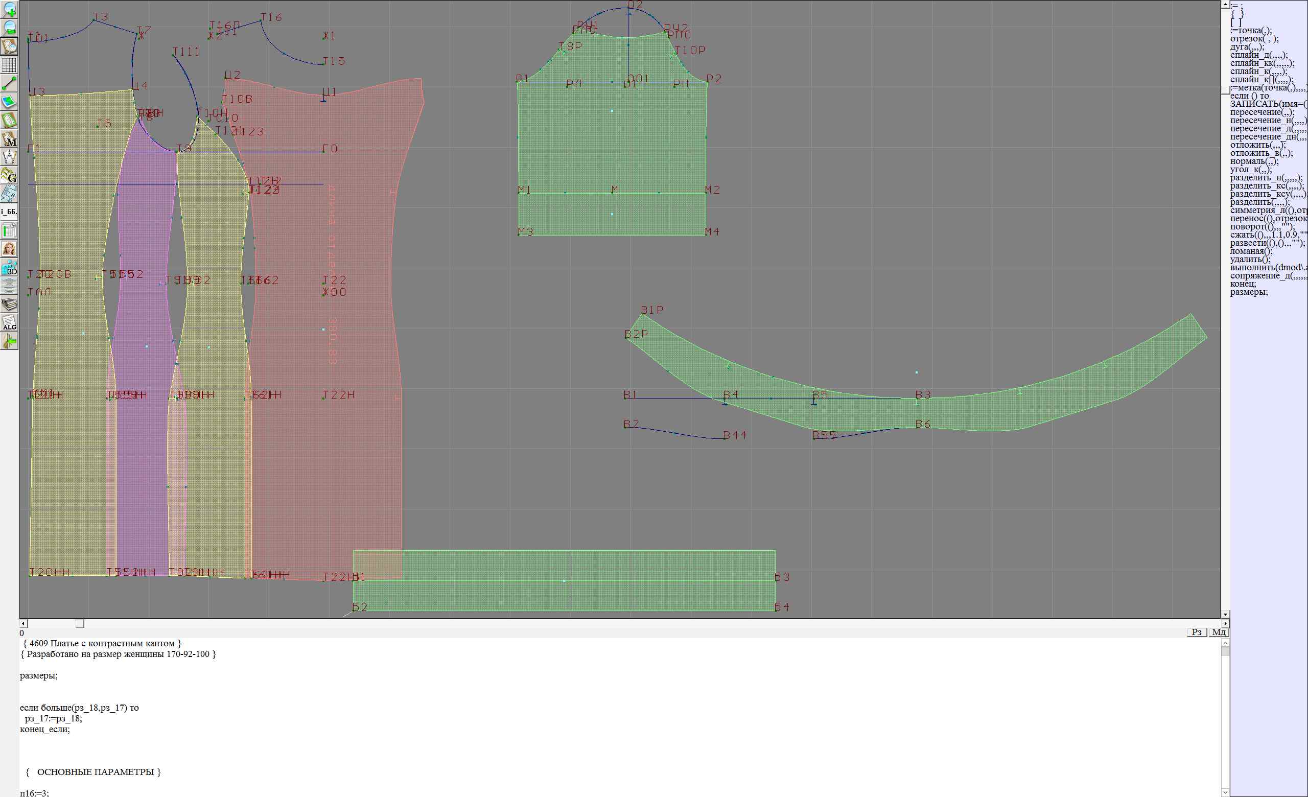Open the 3D view icon
Screen dimensions: 1308x797
coord(10,267)
